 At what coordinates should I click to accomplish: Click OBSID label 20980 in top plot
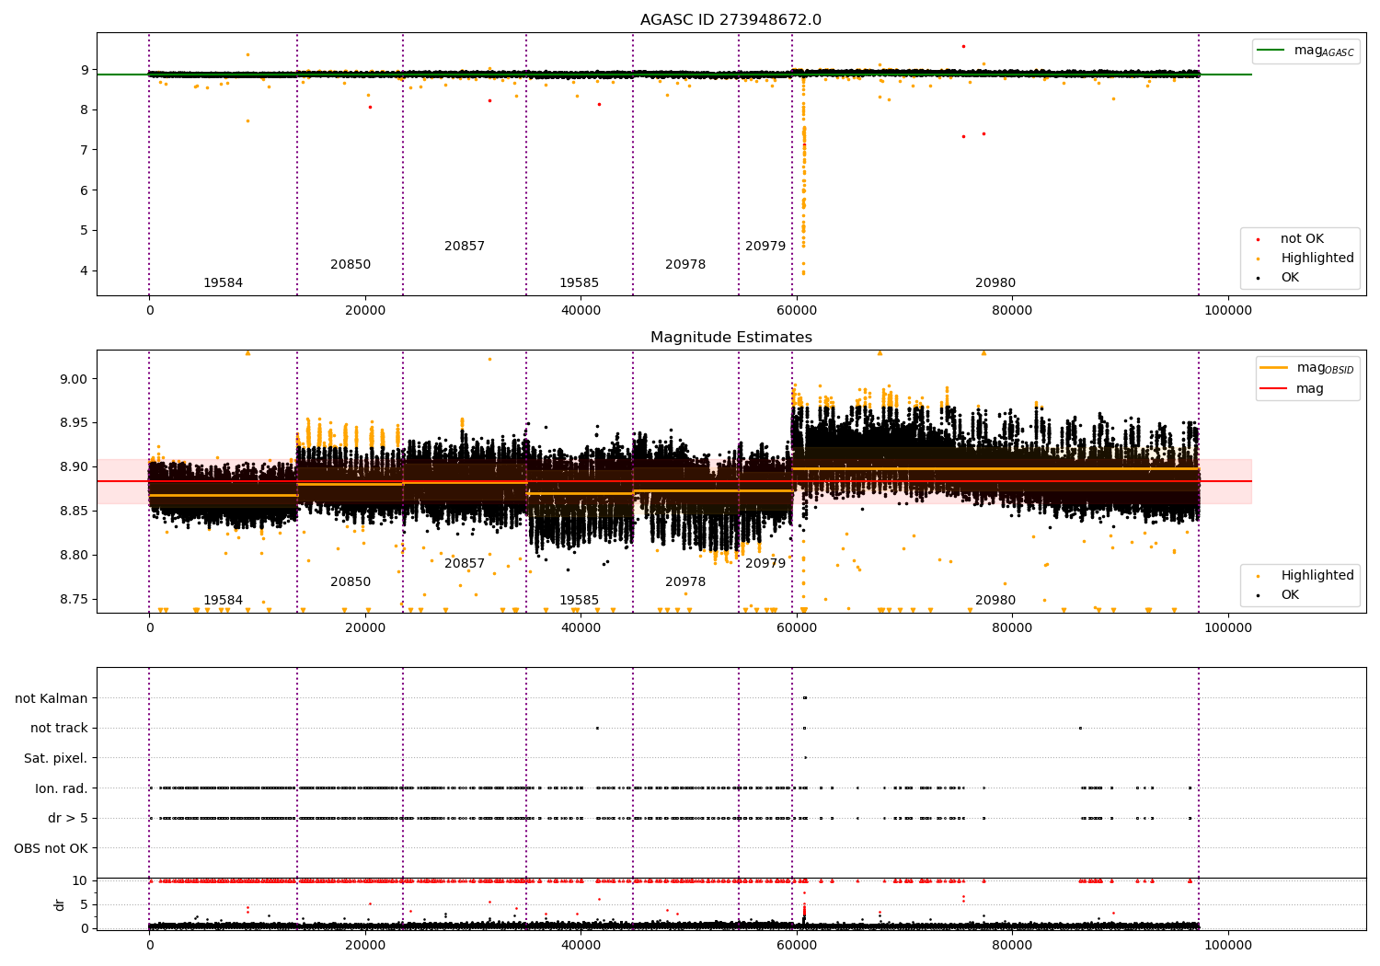click(995, 283)
